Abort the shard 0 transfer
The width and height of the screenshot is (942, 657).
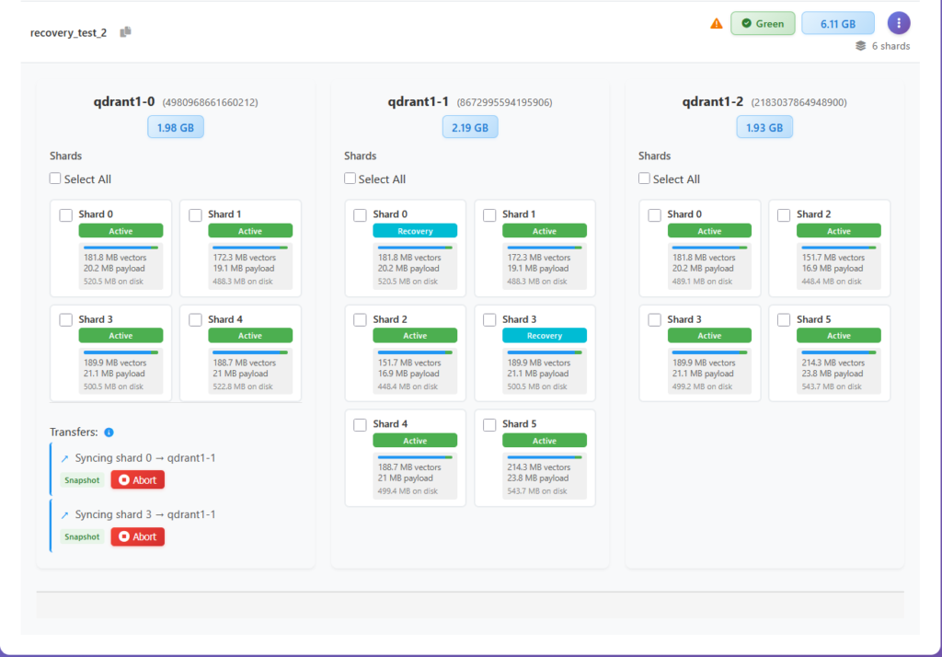click(x=137, y=480)
